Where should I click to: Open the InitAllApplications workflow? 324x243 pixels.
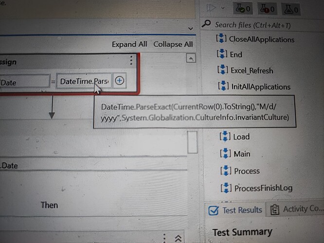pyautogui.click(x=261, y=87)
